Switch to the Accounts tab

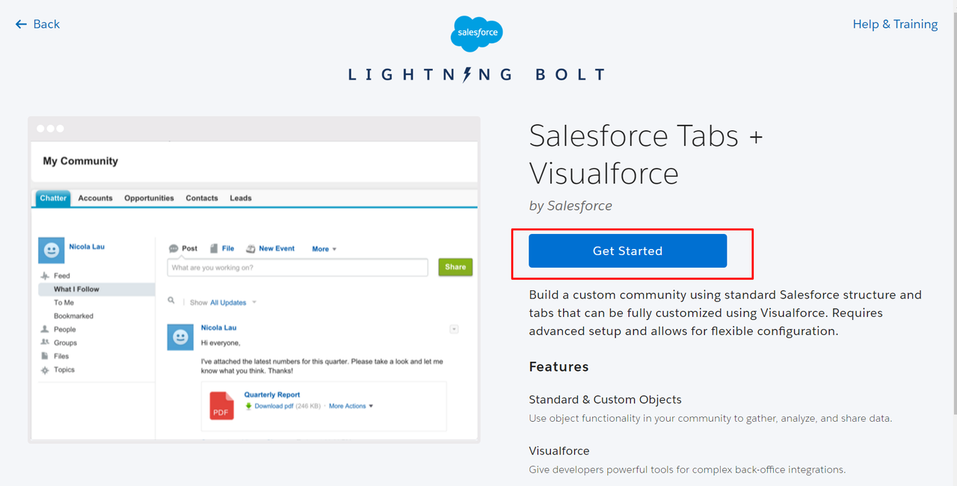pyautogui.click(x=96, y=198)
